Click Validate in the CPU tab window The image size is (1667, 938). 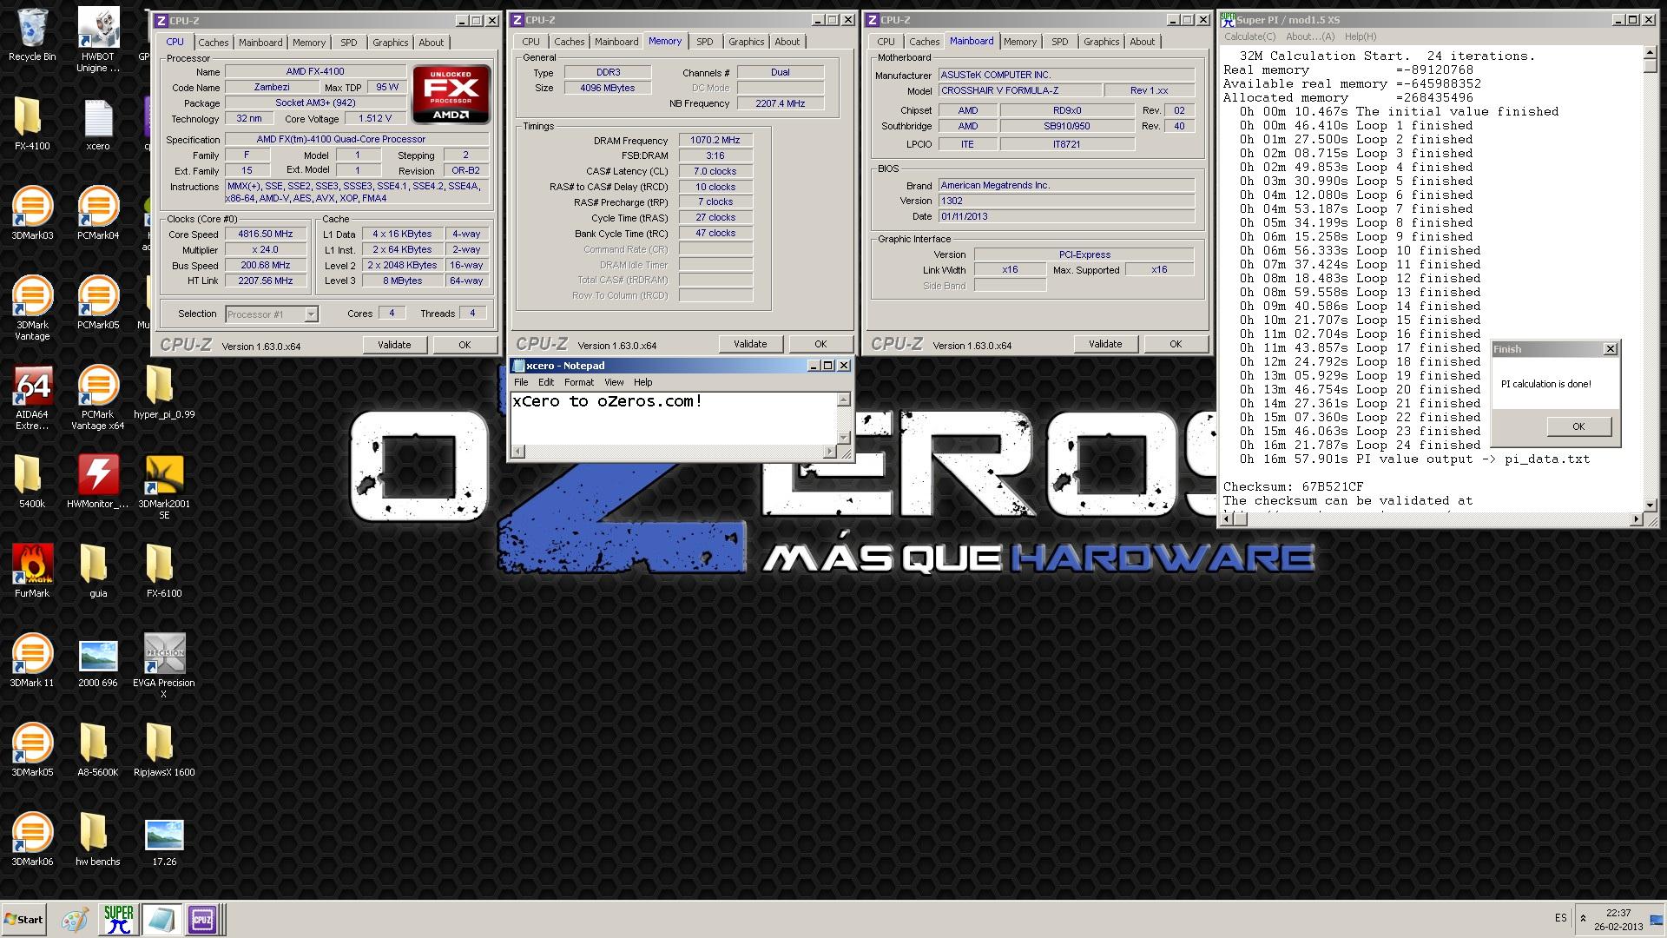point(394,345)
